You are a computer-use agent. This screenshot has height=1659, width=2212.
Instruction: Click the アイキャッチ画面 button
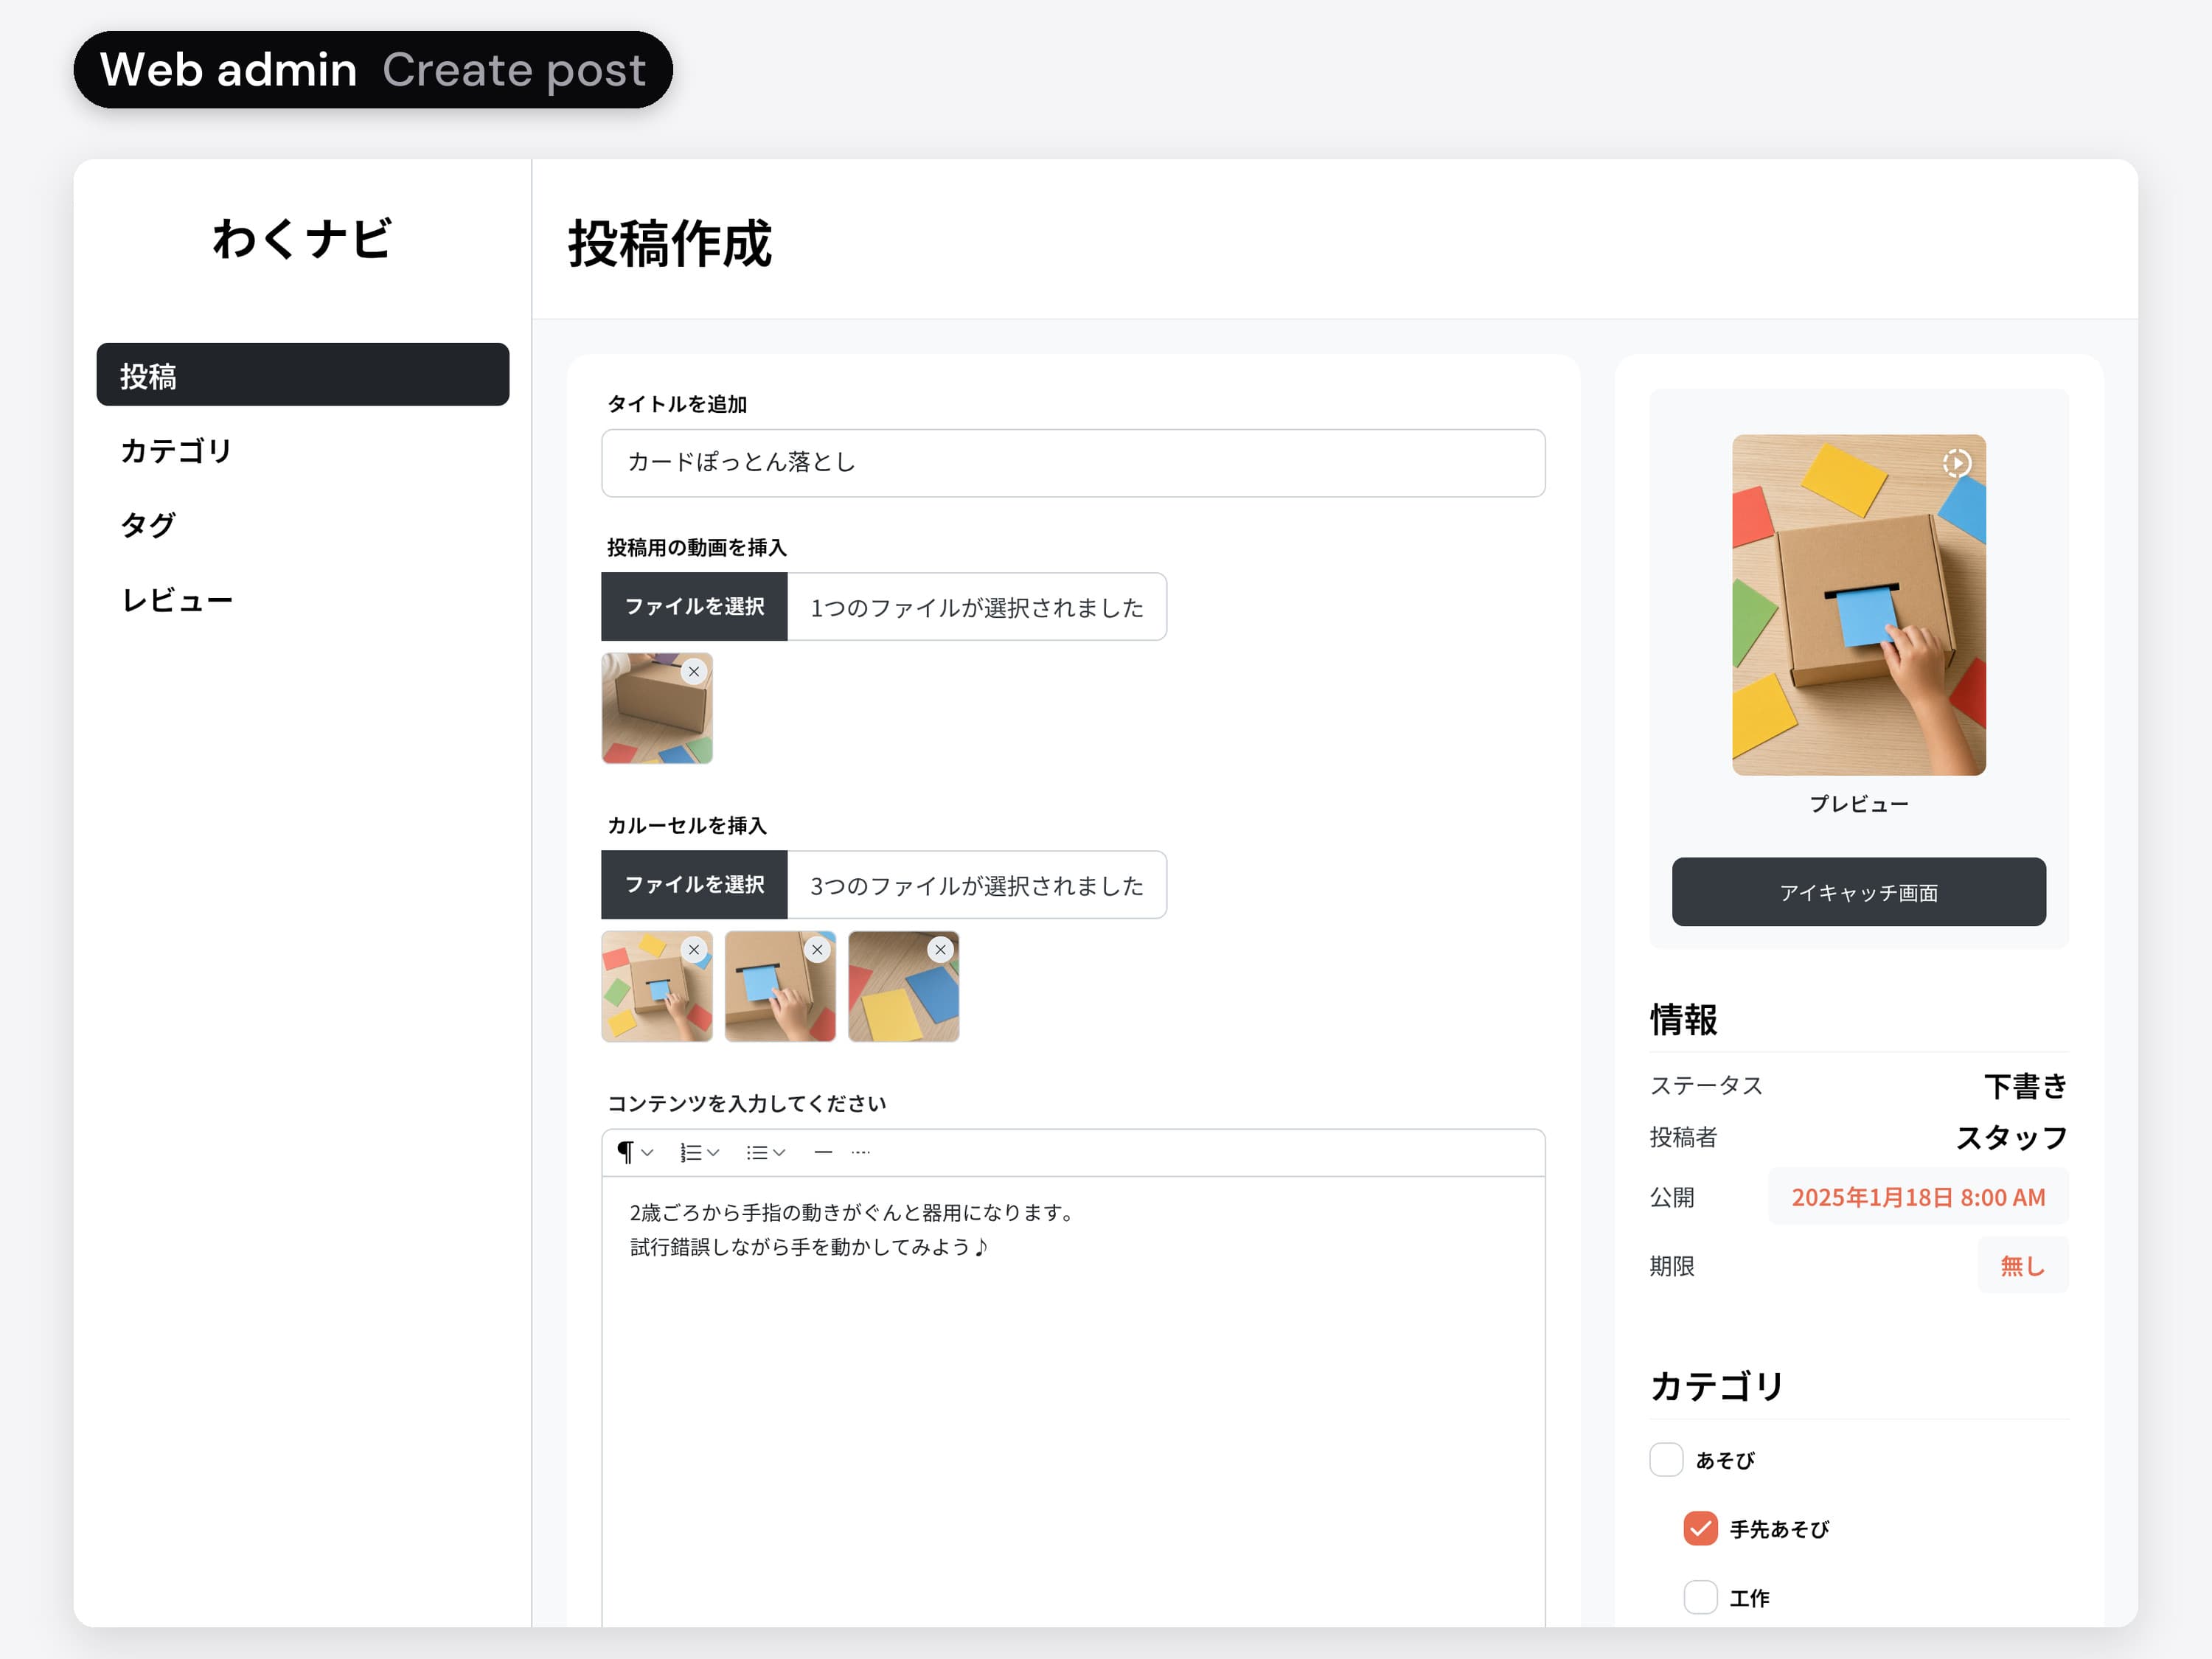click(1859, 892)
